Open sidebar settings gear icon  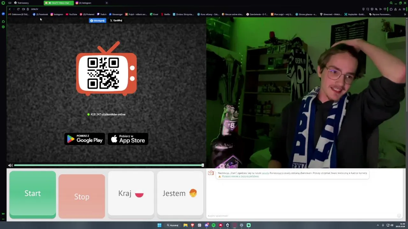click(3, 27)
